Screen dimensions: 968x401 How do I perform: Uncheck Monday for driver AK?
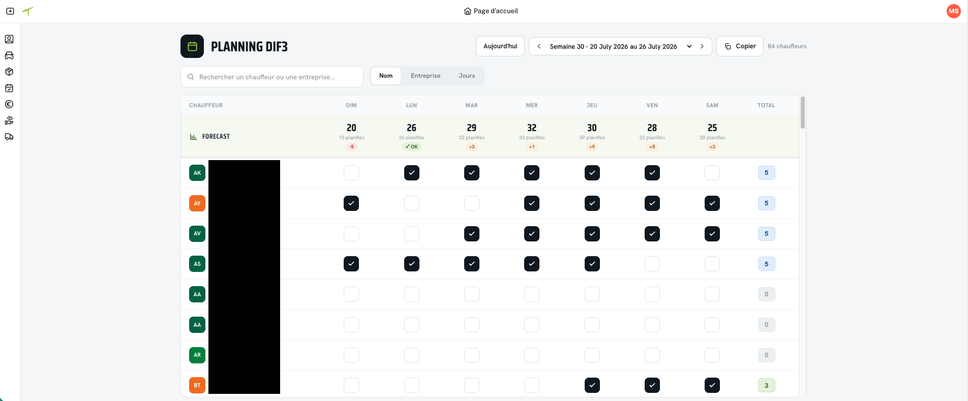coord(412,173)
